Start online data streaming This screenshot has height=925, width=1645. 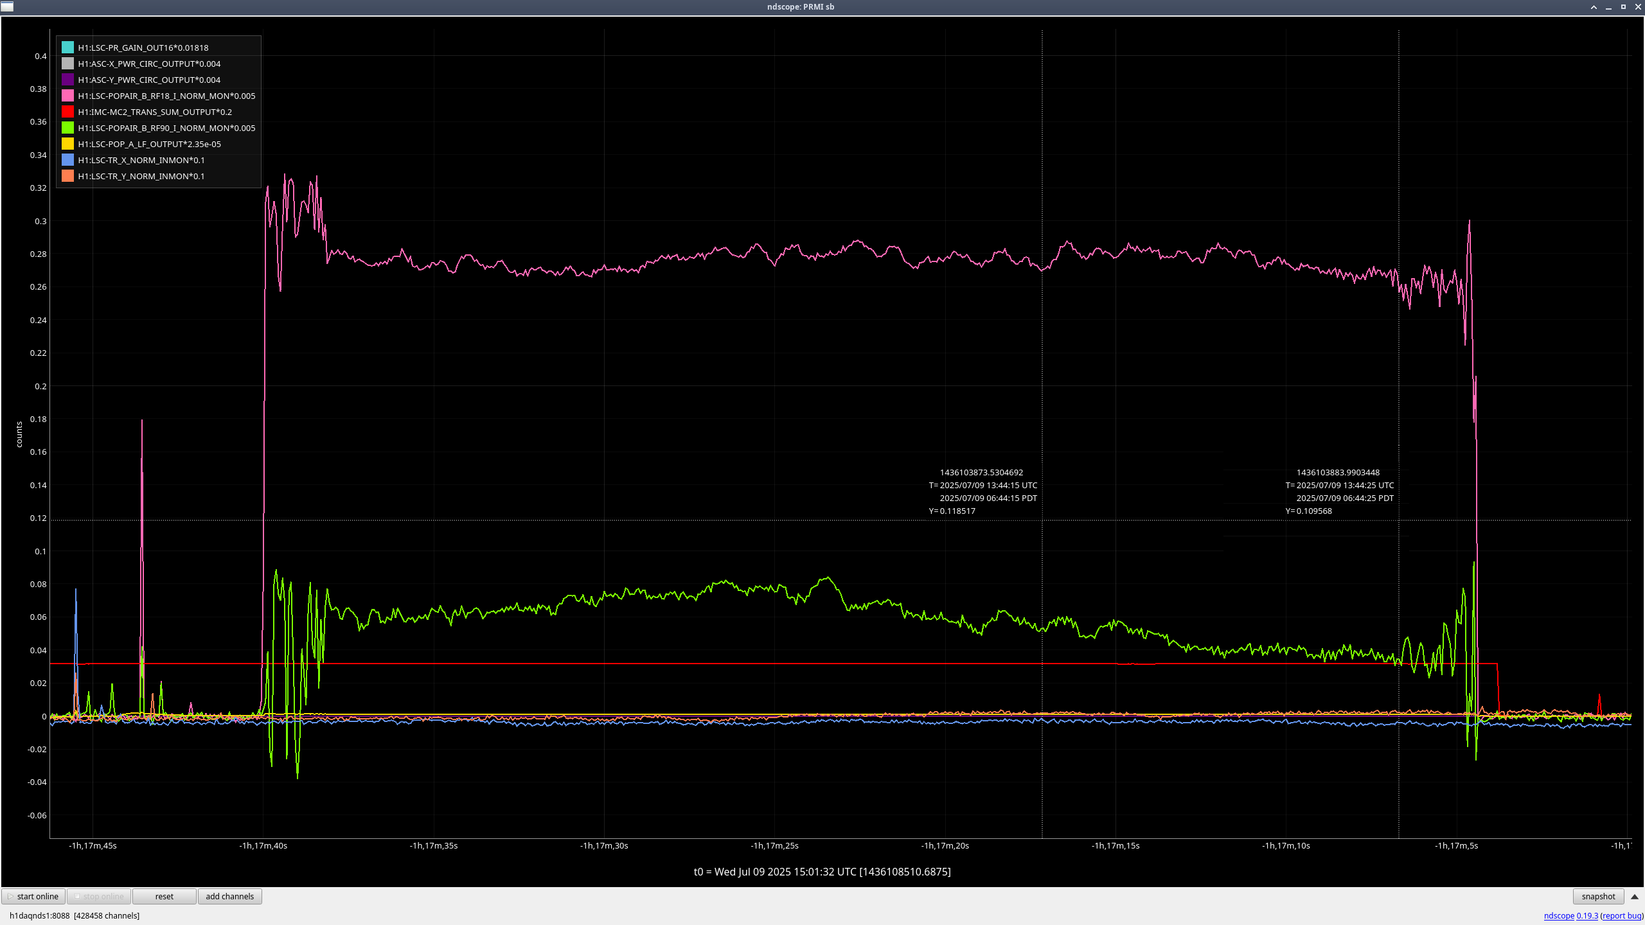tap(33, 896)
